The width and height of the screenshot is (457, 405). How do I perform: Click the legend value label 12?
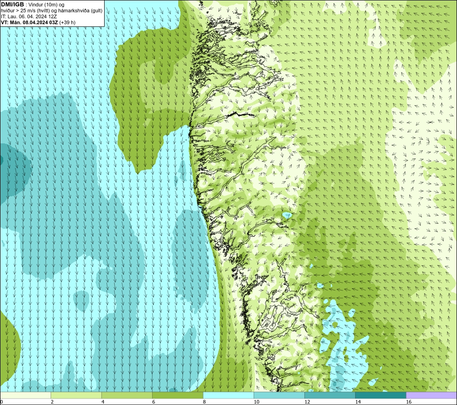[307, 402]
